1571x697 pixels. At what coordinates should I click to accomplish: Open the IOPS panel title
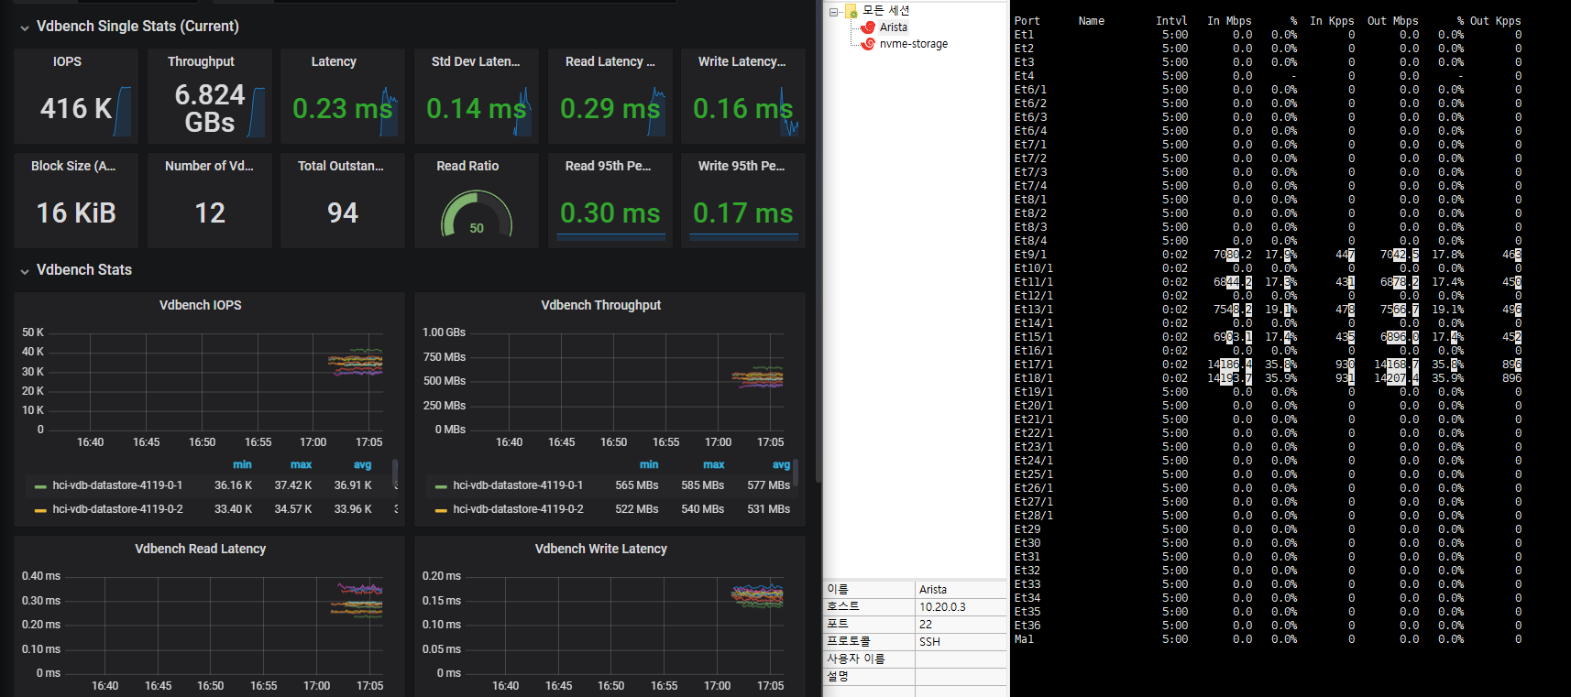click(x=67, y=61)
